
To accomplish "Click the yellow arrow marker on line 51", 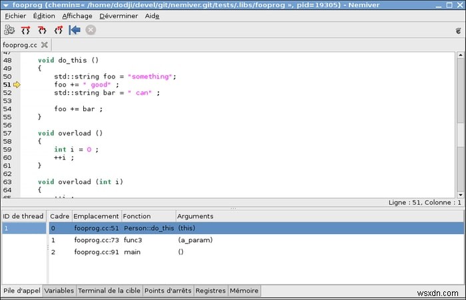I will pos(17,85).
